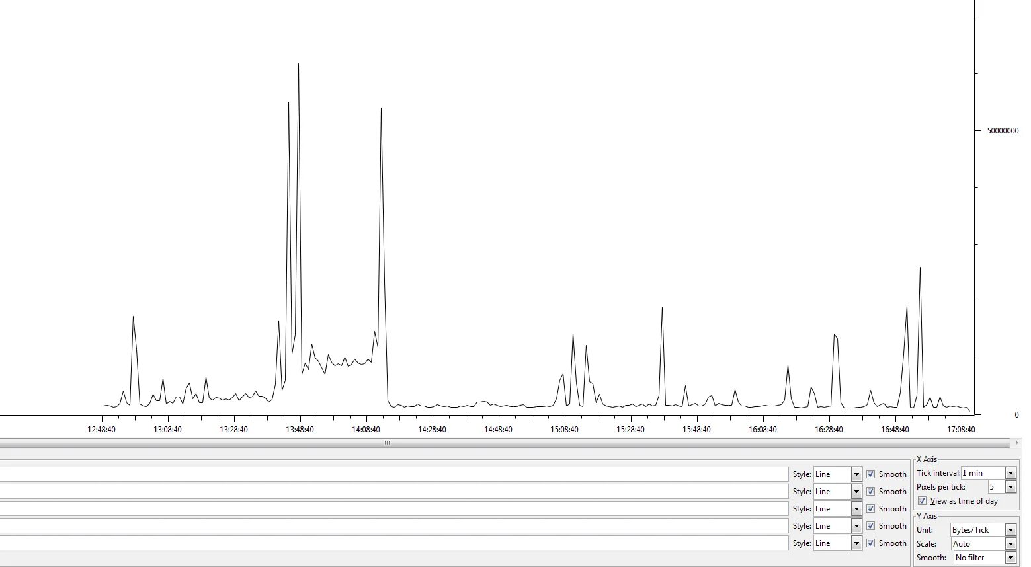1031x567 pixels.
Task: Disable View as time of day
Action: (x=923, y=501)
